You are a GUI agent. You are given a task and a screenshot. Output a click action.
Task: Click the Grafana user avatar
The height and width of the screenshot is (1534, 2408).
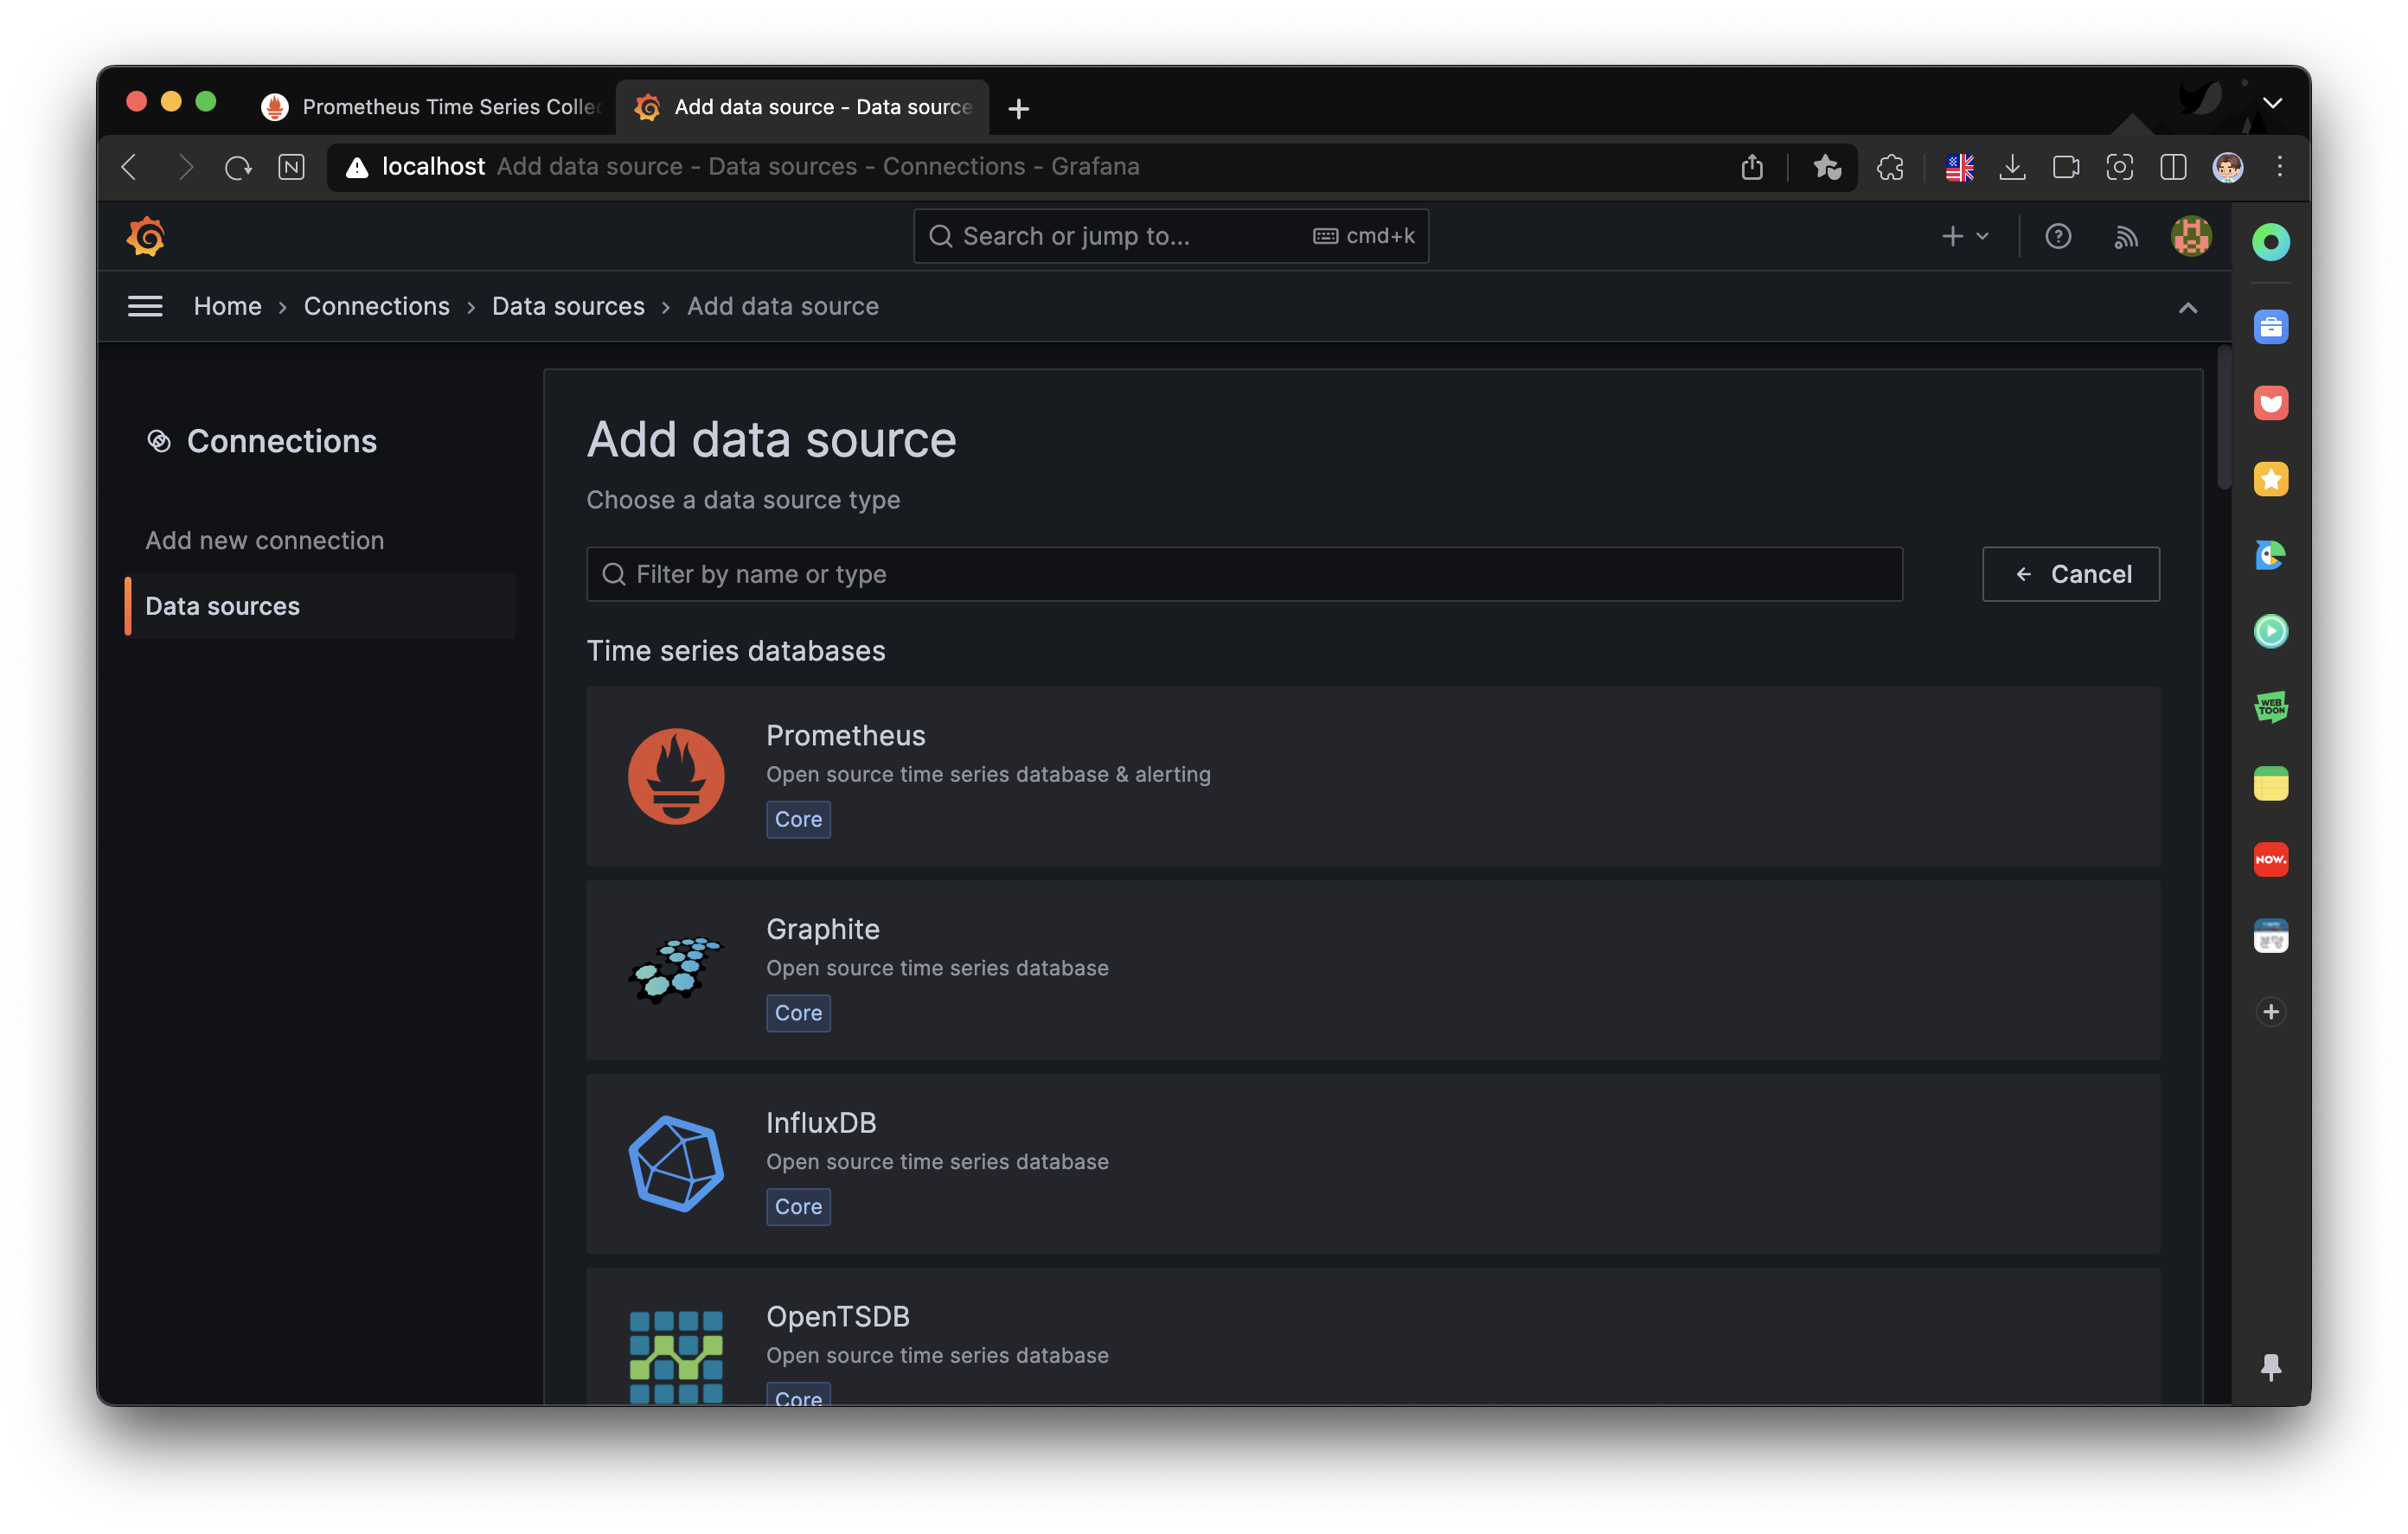tap(2190, 236)
